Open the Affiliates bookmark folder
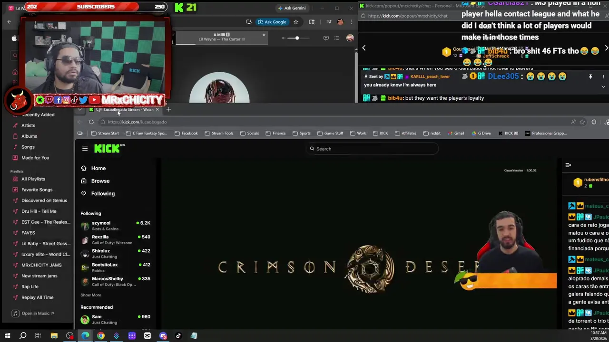This screenshot has height=342, width=609. click(405, 133)
